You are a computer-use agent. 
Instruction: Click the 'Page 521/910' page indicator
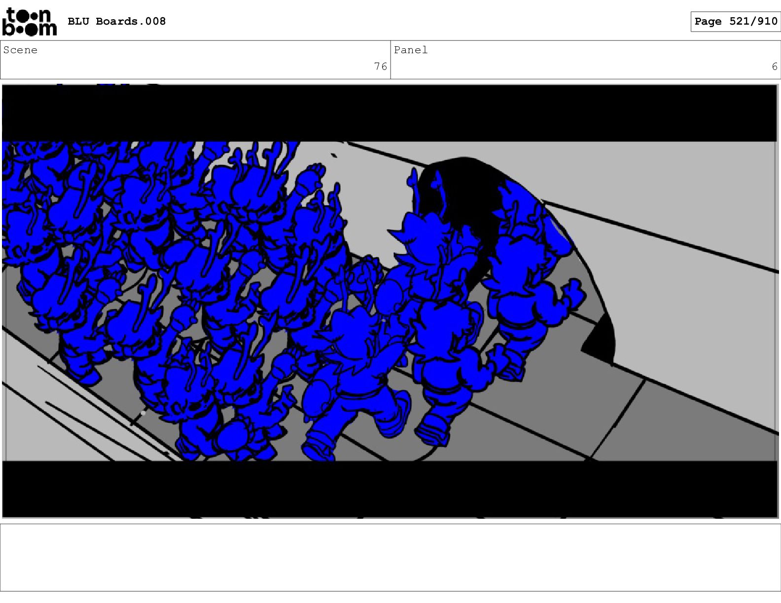pos(736,21)
